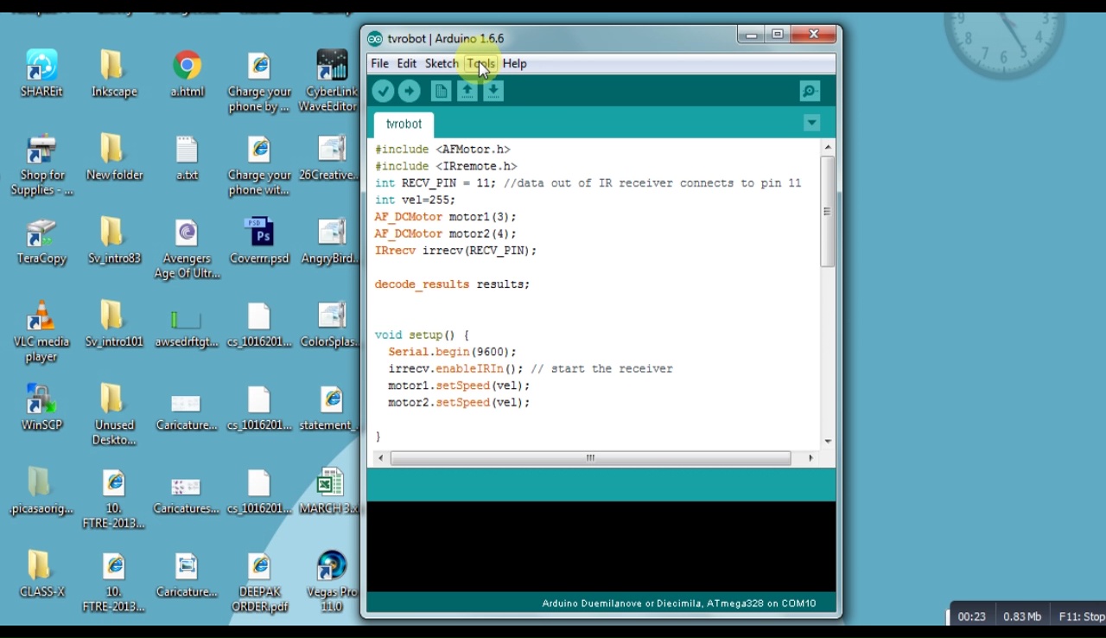1106x638 pixels.
Task: Open a sketch using the Open icon
Action: tap(467, 91)
